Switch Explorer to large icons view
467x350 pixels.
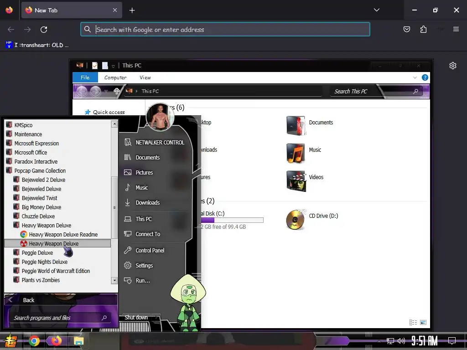pyautogui.click(x=423, y=322)
